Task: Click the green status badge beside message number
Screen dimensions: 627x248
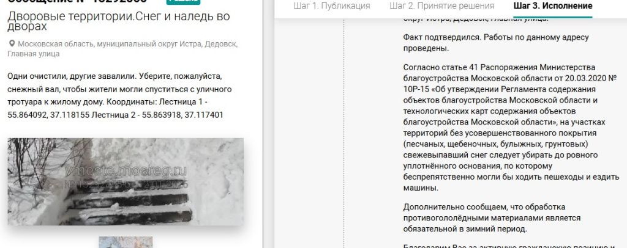Action: point(183,1)
